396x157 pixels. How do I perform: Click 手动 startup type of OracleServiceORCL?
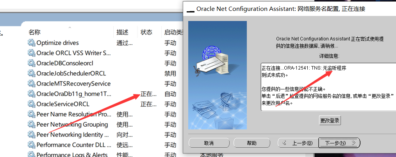(x=170, y=104)
